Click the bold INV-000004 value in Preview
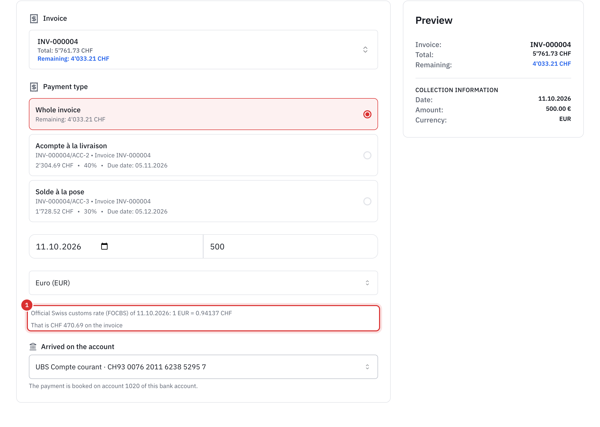Image resolution: width=600 pixels, height=427 pixels. click(551, 45)
